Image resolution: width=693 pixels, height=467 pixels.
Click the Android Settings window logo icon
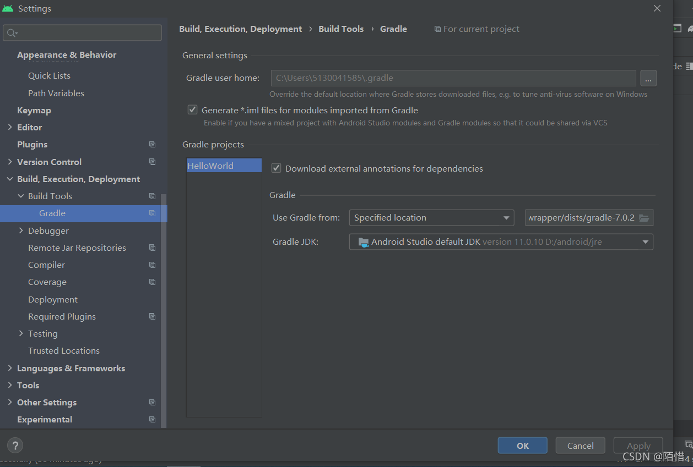pyautogui.click(x=8, y=8)
